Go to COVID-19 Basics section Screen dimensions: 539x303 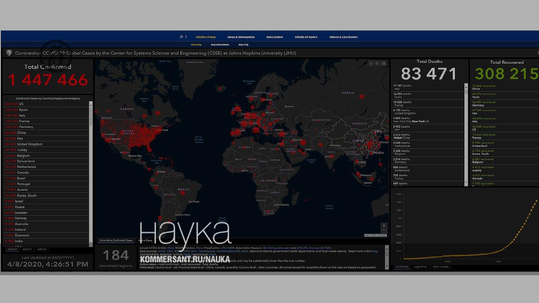coord(306,37)
